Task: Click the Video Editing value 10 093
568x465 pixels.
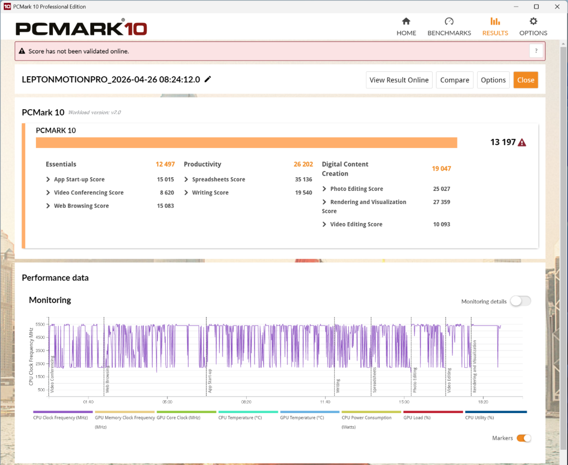Action: point(442,224)
